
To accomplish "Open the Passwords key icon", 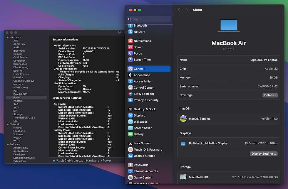I will click(x=130, y=165).
